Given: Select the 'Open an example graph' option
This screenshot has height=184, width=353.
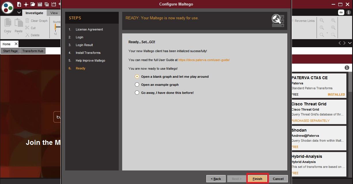Looking at the screenshot, I should point(137,85).
